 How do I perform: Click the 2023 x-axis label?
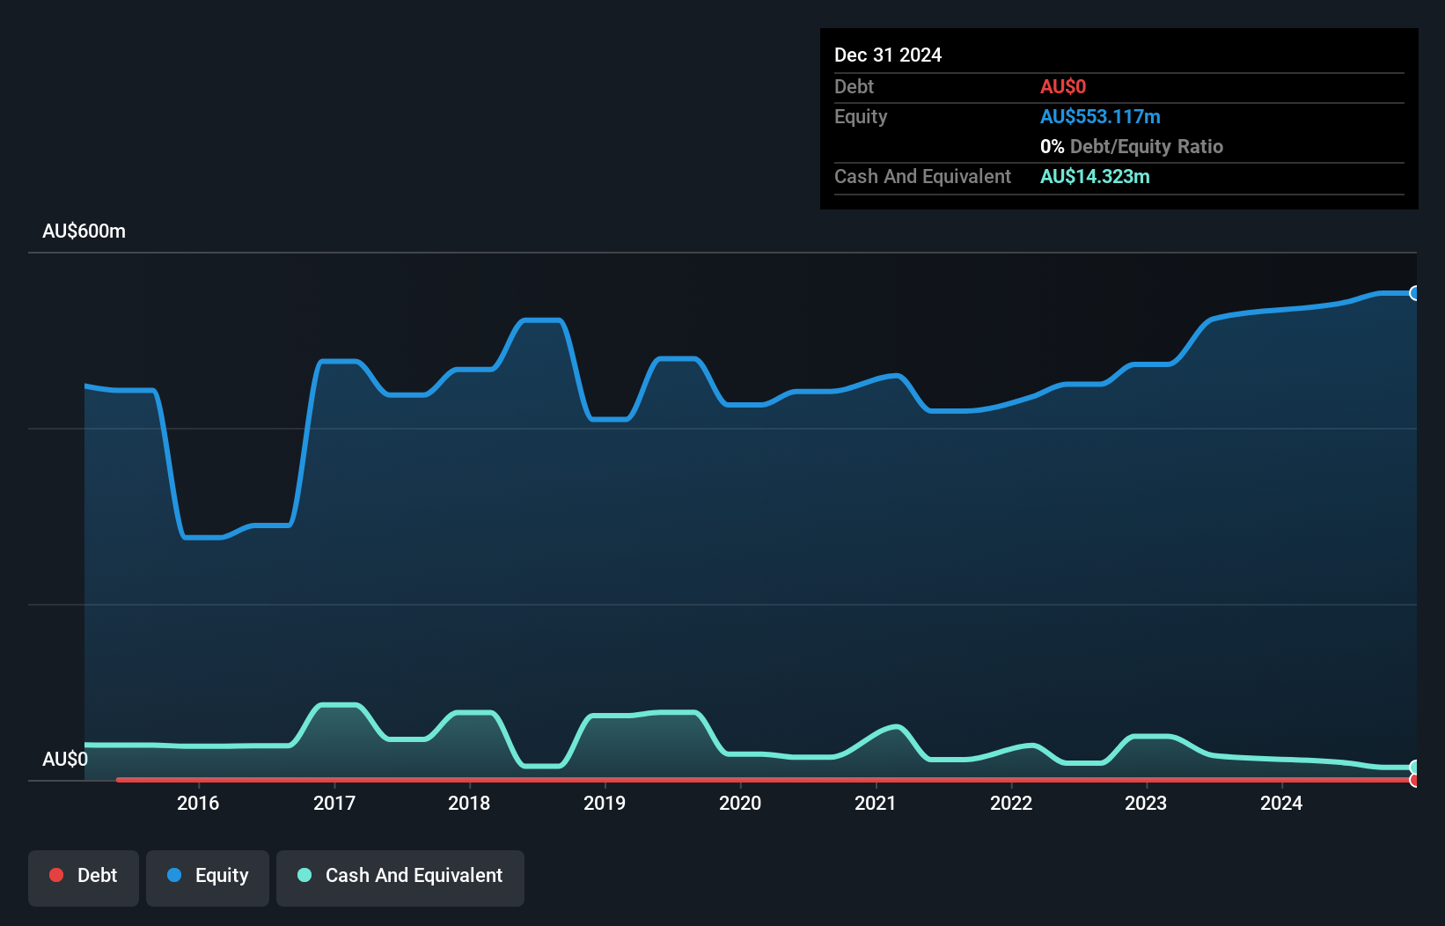click(x=1146, y=803)
